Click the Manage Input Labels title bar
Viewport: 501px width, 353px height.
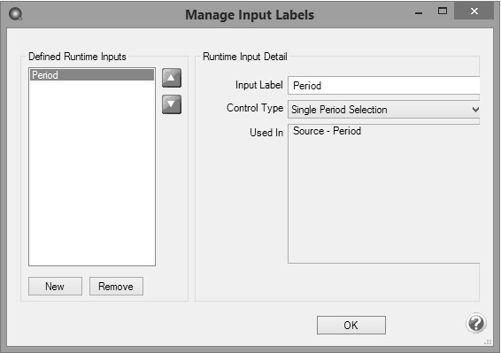click(x=250, y=15)
